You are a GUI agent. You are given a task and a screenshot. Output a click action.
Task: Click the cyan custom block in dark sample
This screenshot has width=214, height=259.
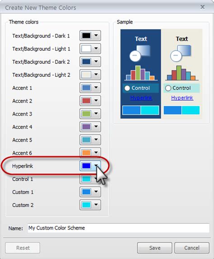150,110
